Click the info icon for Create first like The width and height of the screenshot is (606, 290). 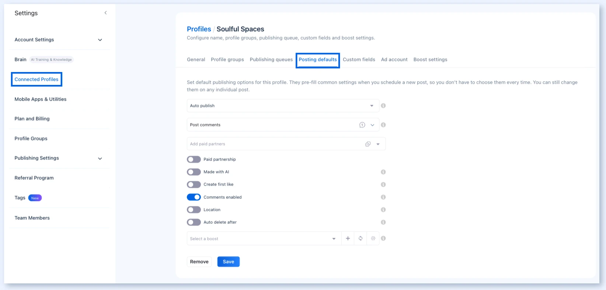[383, 185]
